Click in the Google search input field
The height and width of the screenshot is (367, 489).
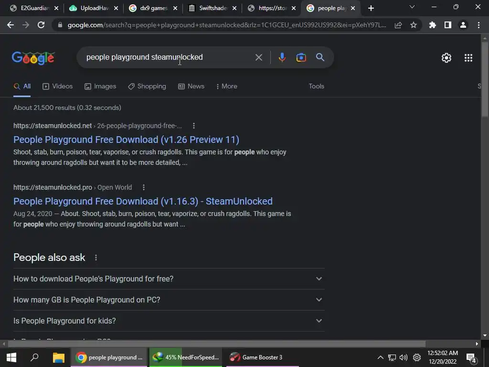[x=169, y=57]
